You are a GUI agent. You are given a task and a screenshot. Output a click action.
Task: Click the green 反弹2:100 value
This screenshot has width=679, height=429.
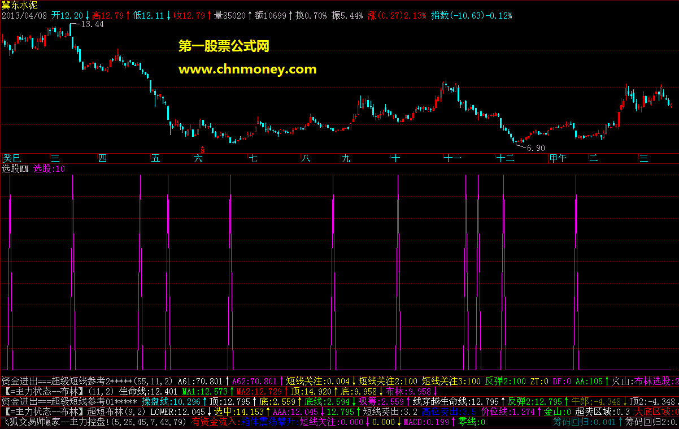(506, 381)
